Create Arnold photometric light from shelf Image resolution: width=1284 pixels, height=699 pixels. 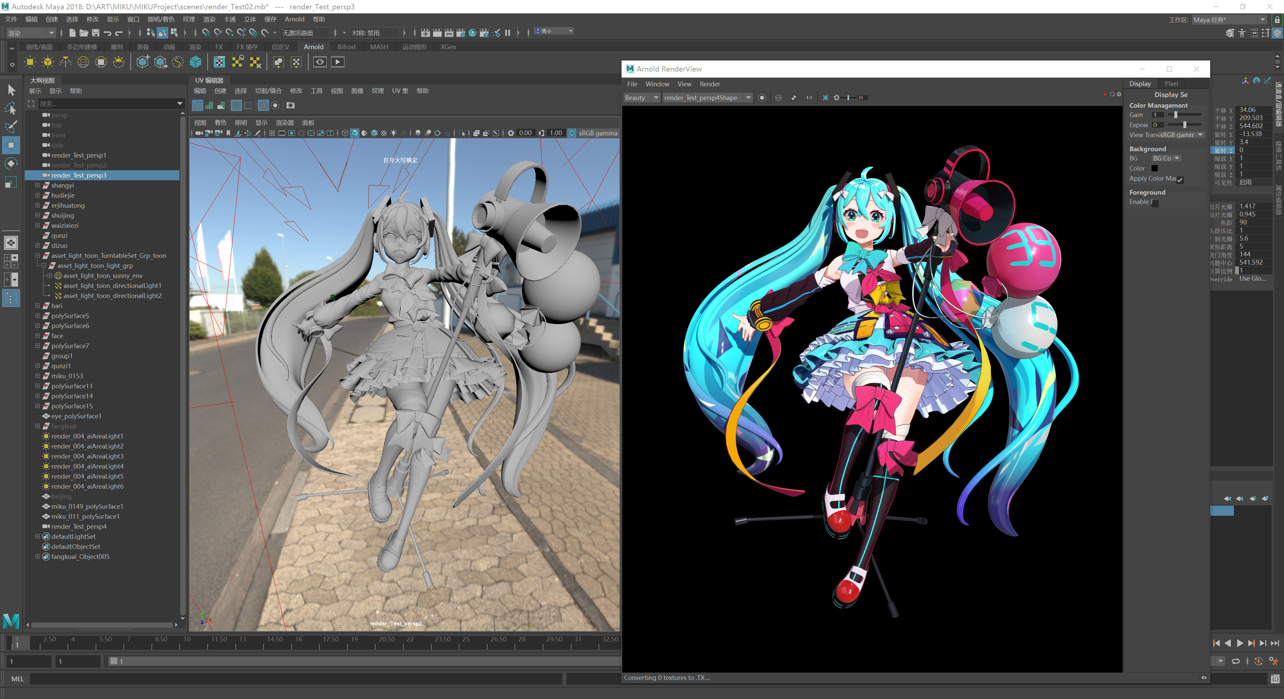click(x=65, y=62)
